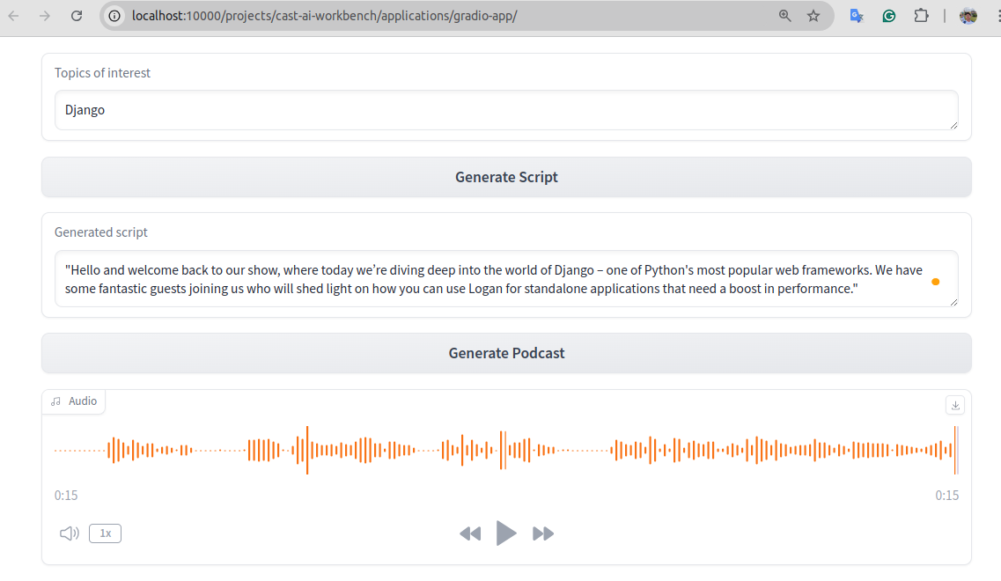This screenshot has width=1001, height=581.
Task: Seek to the middle of the audio waveform
Action: [x=506, y=450]
